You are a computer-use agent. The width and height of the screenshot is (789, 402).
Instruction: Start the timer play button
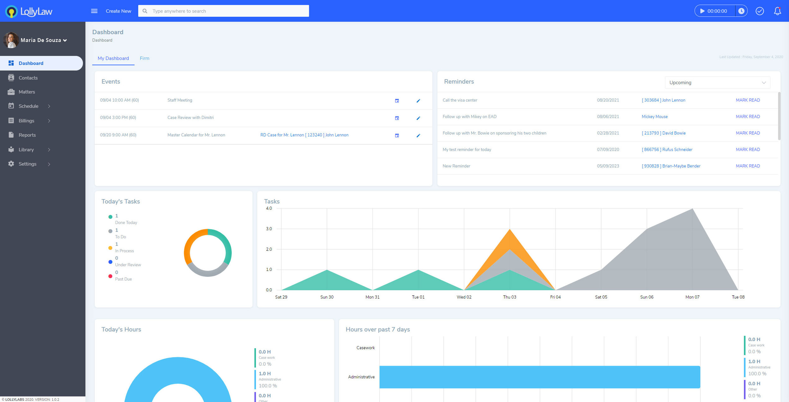click(702, 11)
